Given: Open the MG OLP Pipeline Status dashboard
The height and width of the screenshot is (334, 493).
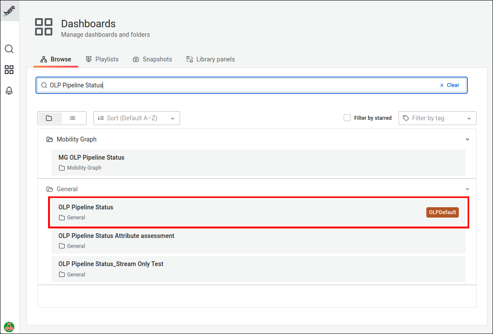Looking at the screenshot, I should (258, 162).
